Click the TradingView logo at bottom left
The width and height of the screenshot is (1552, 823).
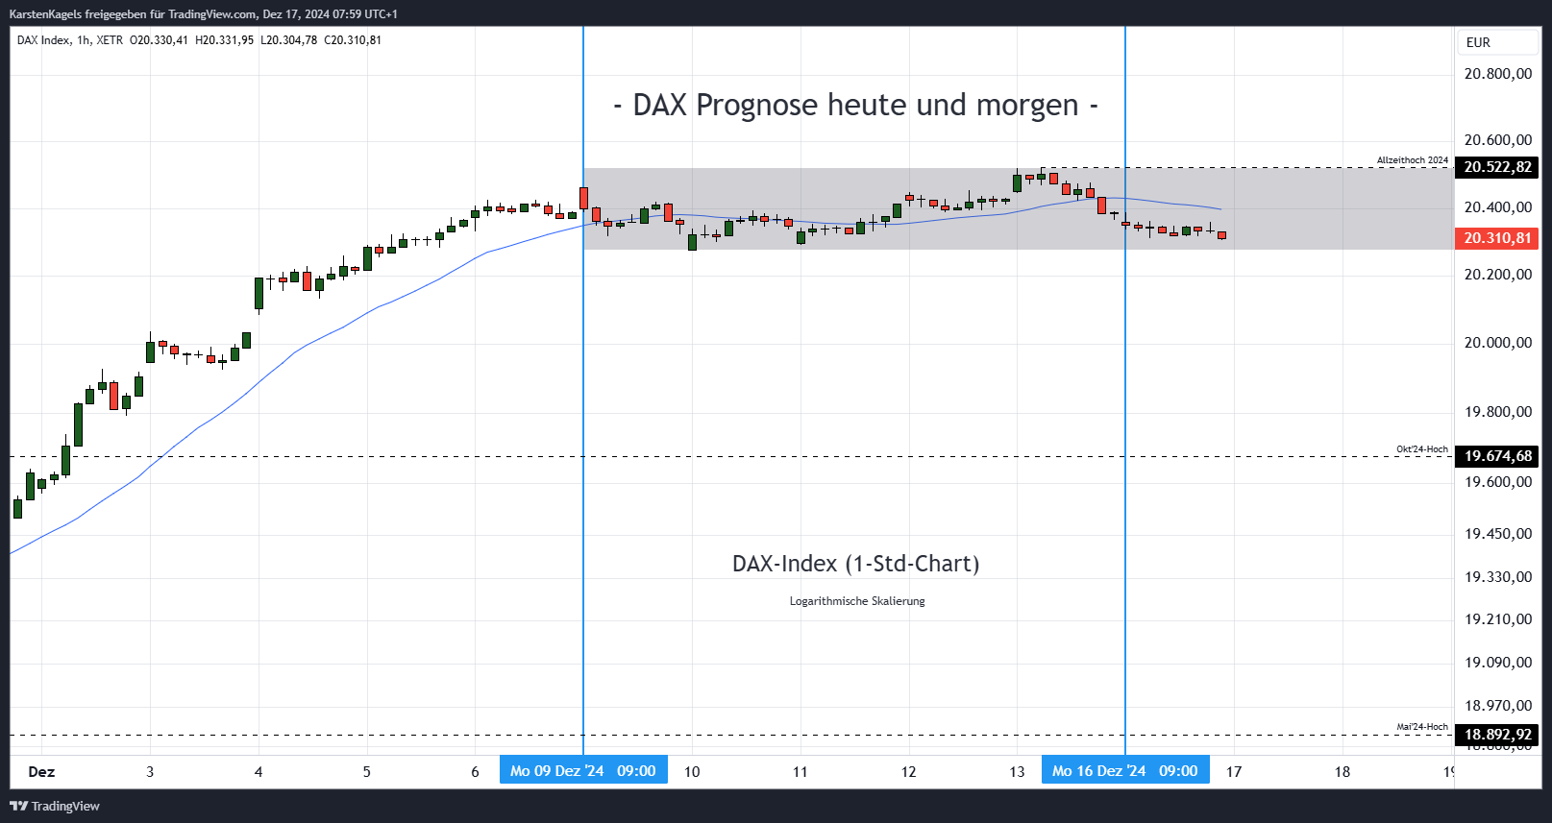click(55, 806)
